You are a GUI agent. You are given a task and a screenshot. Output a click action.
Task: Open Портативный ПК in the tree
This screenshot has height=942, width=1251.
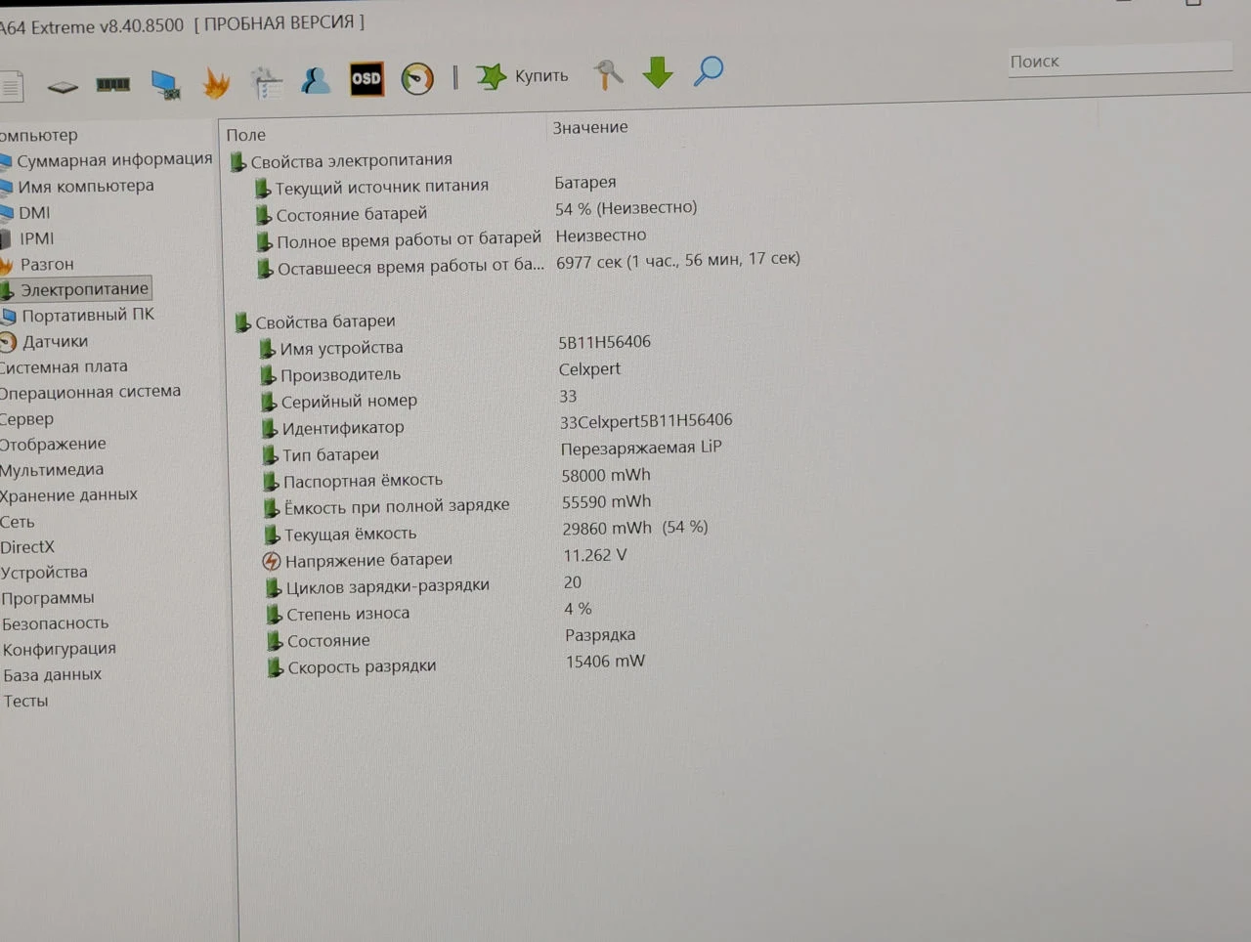pos(88,315)
